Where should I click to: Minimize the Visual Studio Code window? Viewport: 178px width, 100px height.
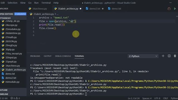(x=170, y=3)
